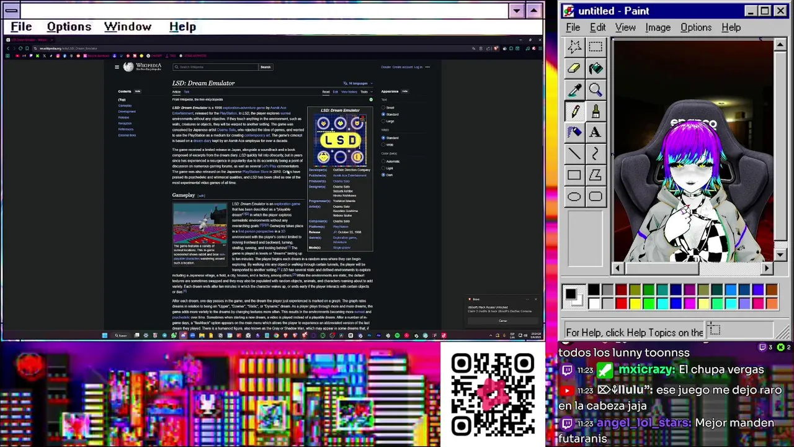Click the browser reload icon
This screenshot has height=447, width=794.
(x=20, y=48)
